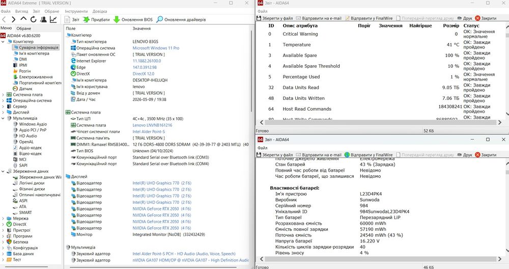
Task: Open the graph chart toolbar icon
Action: 53,19
